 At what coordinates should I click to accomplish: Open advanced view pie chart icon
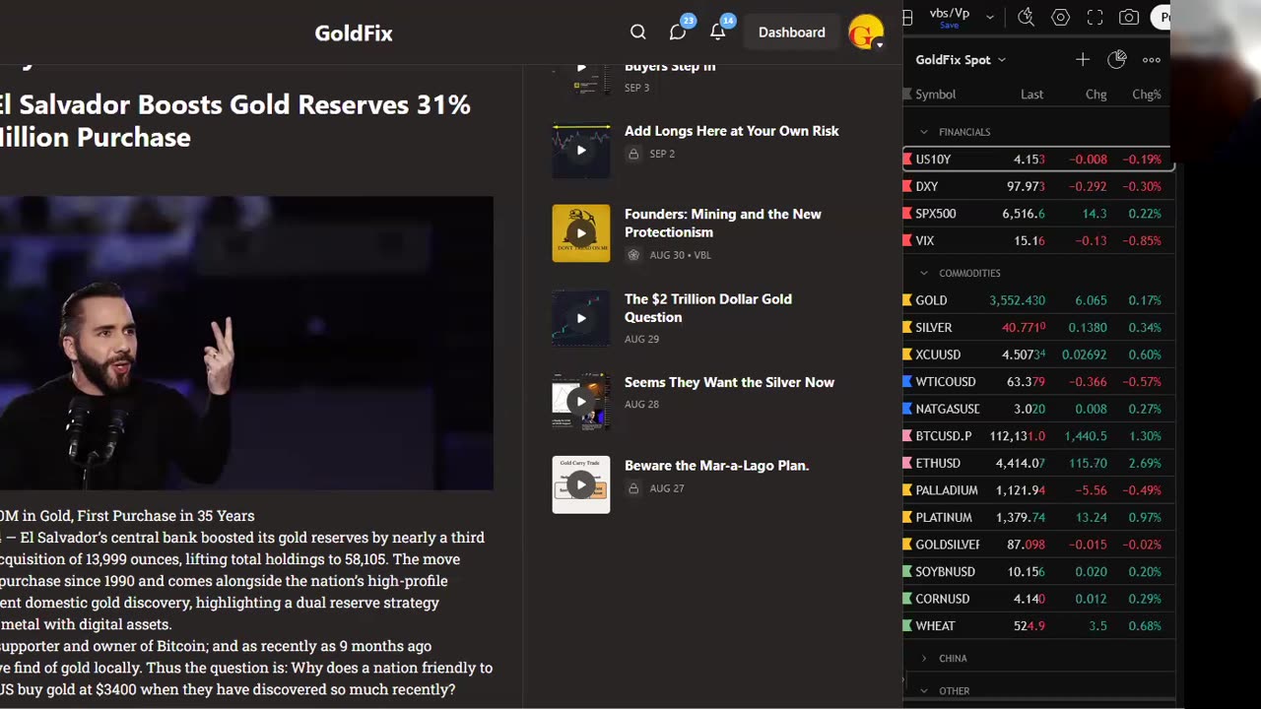(1117, 60)
